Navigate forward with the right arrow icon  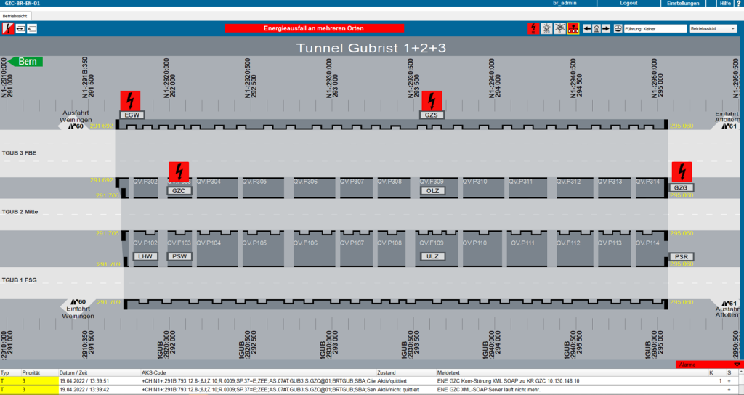[606, 28]
